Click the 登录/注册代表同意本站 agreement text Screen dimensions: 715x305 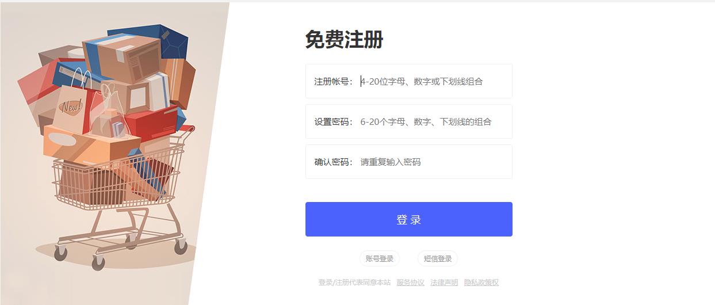click(x=354, y=283)
